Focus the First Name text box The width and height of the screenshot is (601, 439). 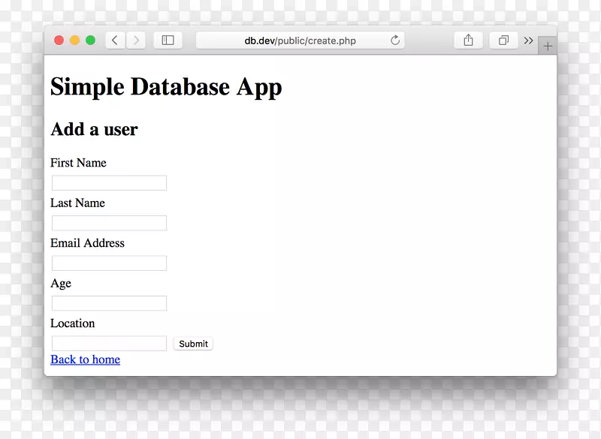click(109, 183)
